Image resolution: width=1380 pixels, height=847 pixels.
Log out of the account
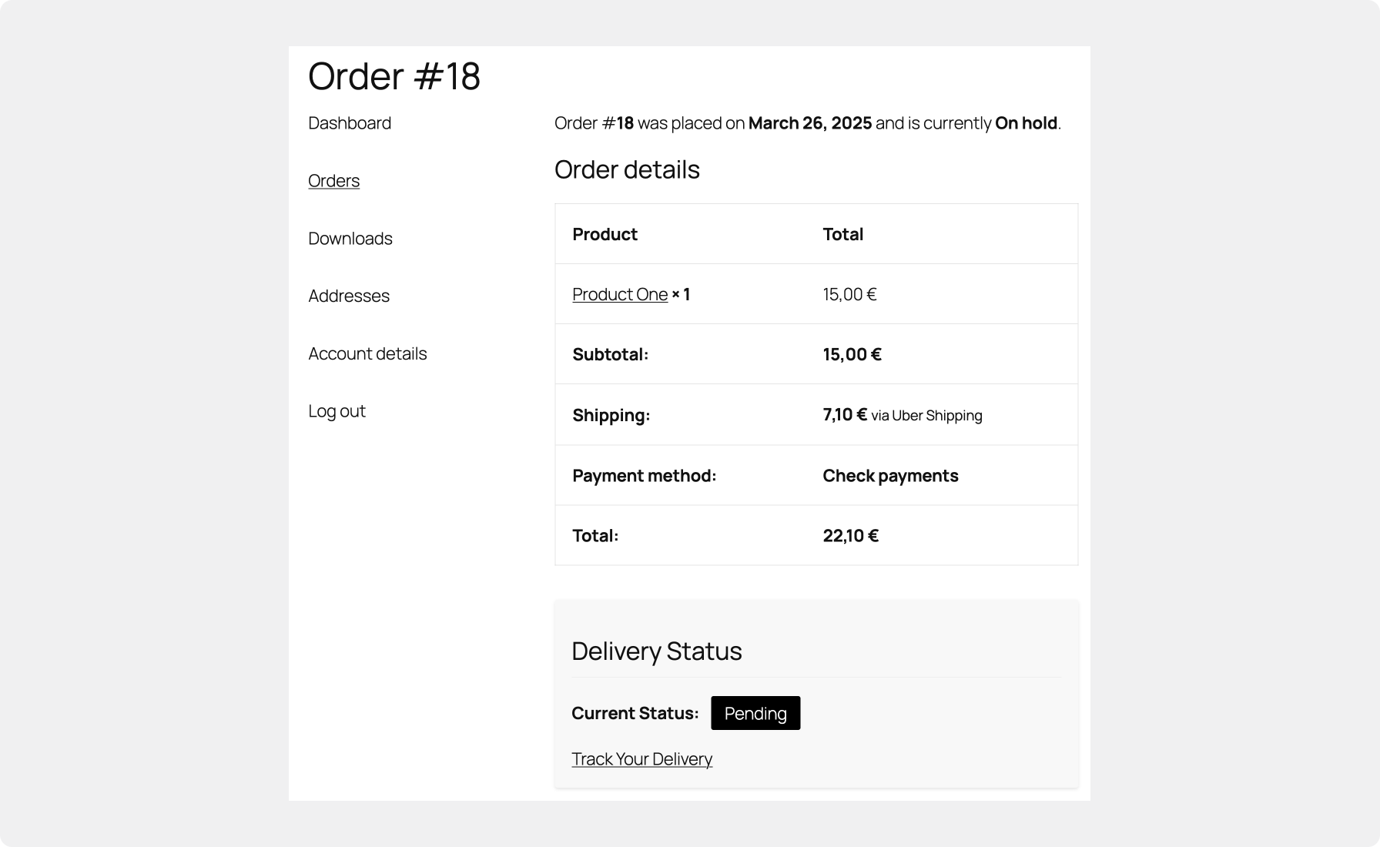point(336,410)
